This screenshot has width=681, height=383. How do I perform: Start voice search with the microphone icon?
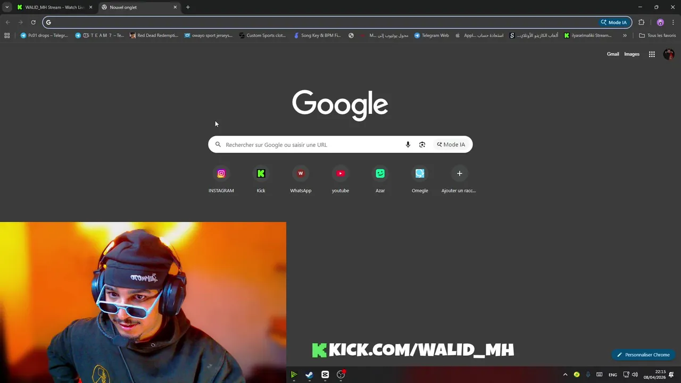pos(408,145)
